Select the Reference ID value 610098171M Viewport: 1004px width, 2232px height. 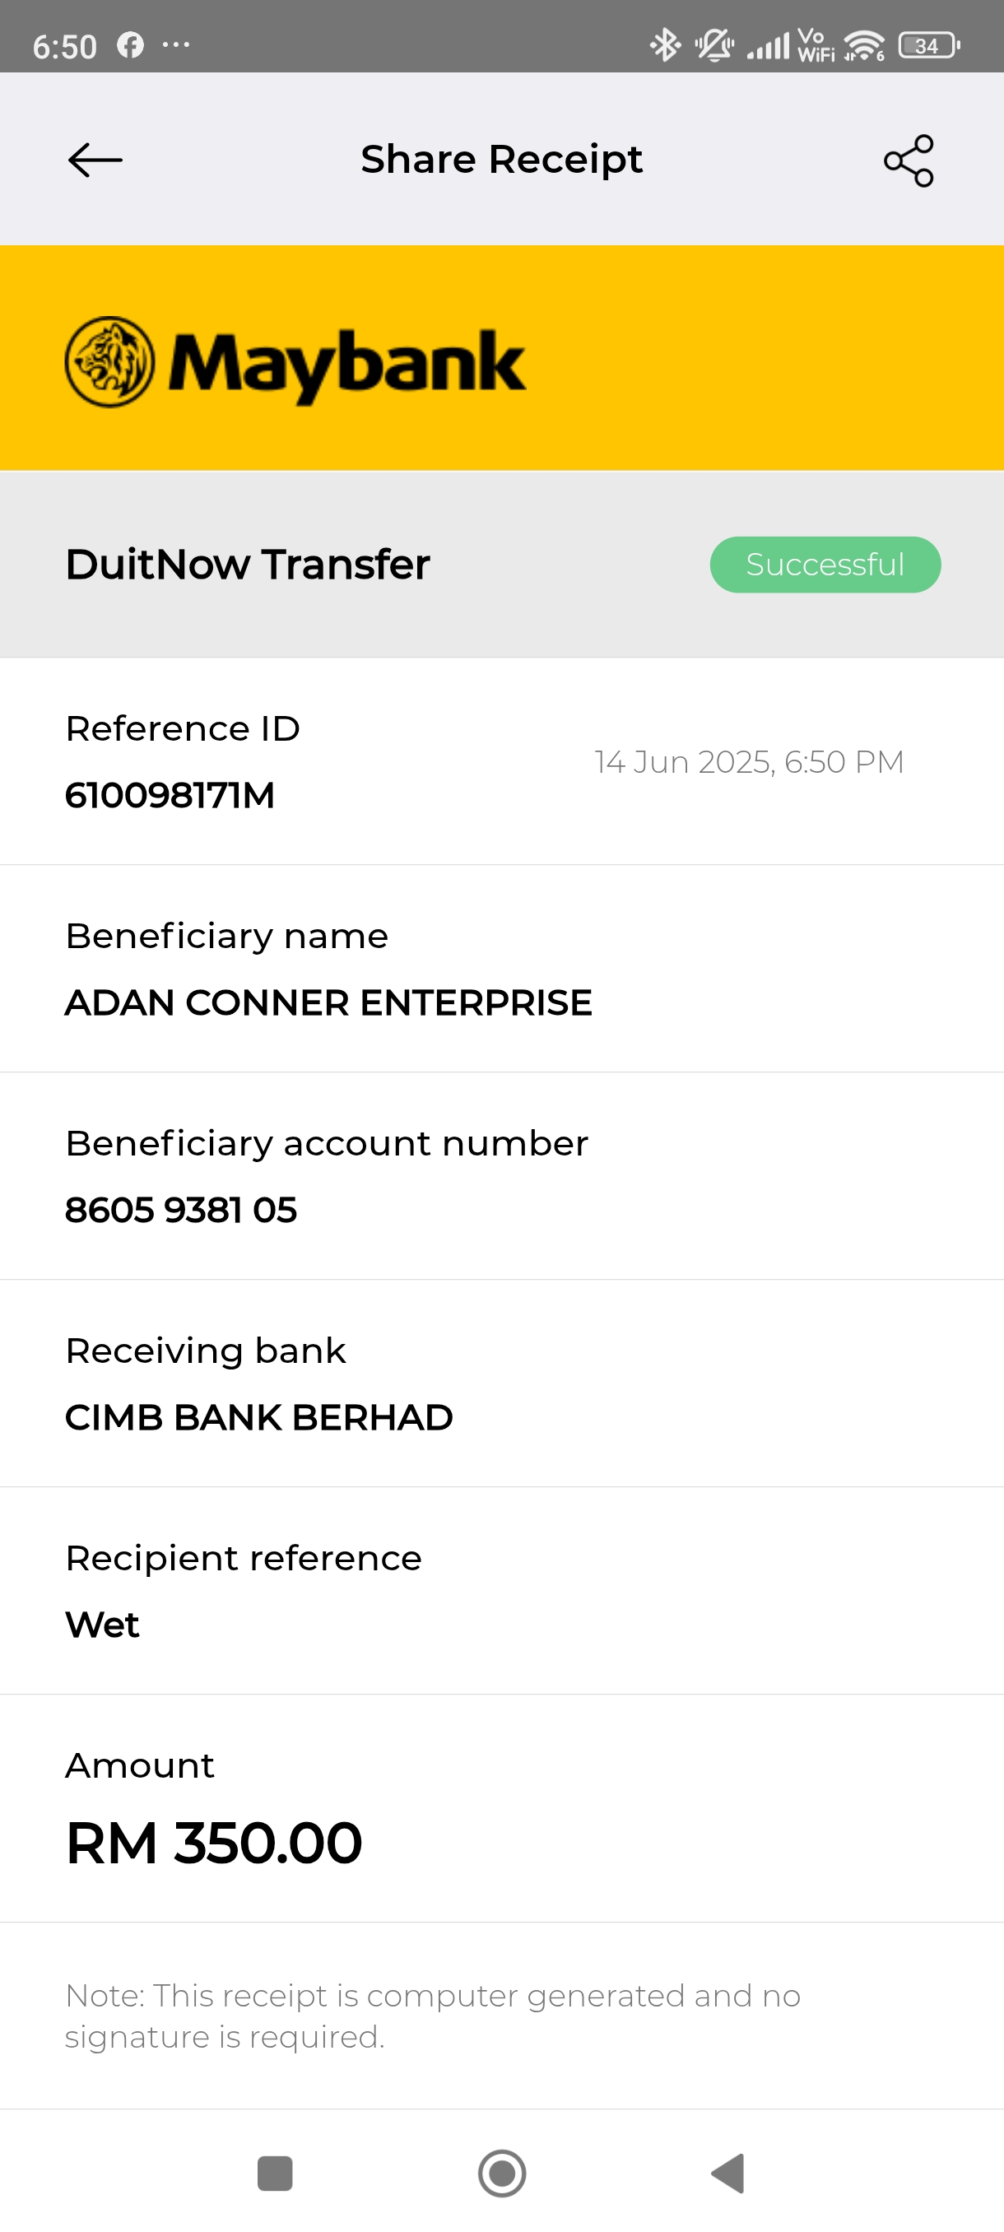coord(170,795)
